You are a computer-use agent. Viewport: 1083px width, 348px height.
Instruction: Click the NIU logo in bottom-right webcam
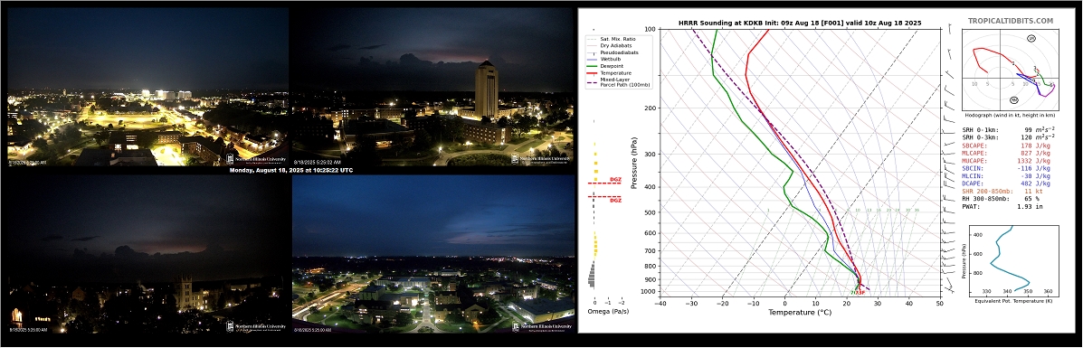(541, 326)
